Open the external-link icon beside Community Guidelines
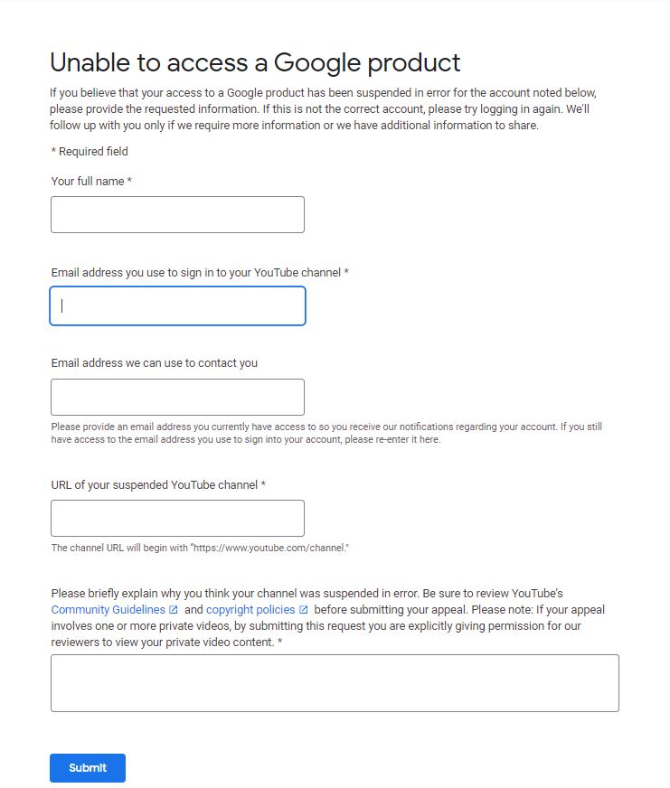The height and width of the screenshot is (788, 670). pyautogui.click(x=174, y=610)
